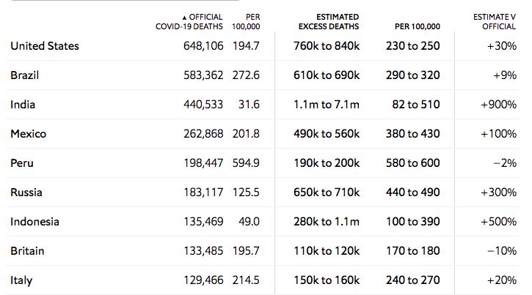532x295 pixels.
Task: Sort by first Per 100,000 column header
Action: [x=246, y=22]
